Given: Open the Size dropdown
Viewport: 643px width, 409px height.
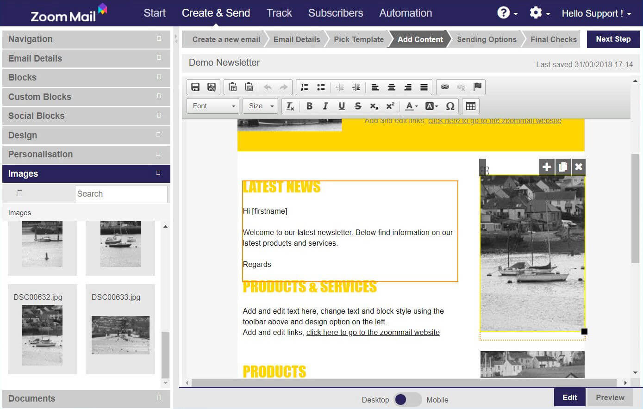Looking at the screenshot, I should [261, 106].
